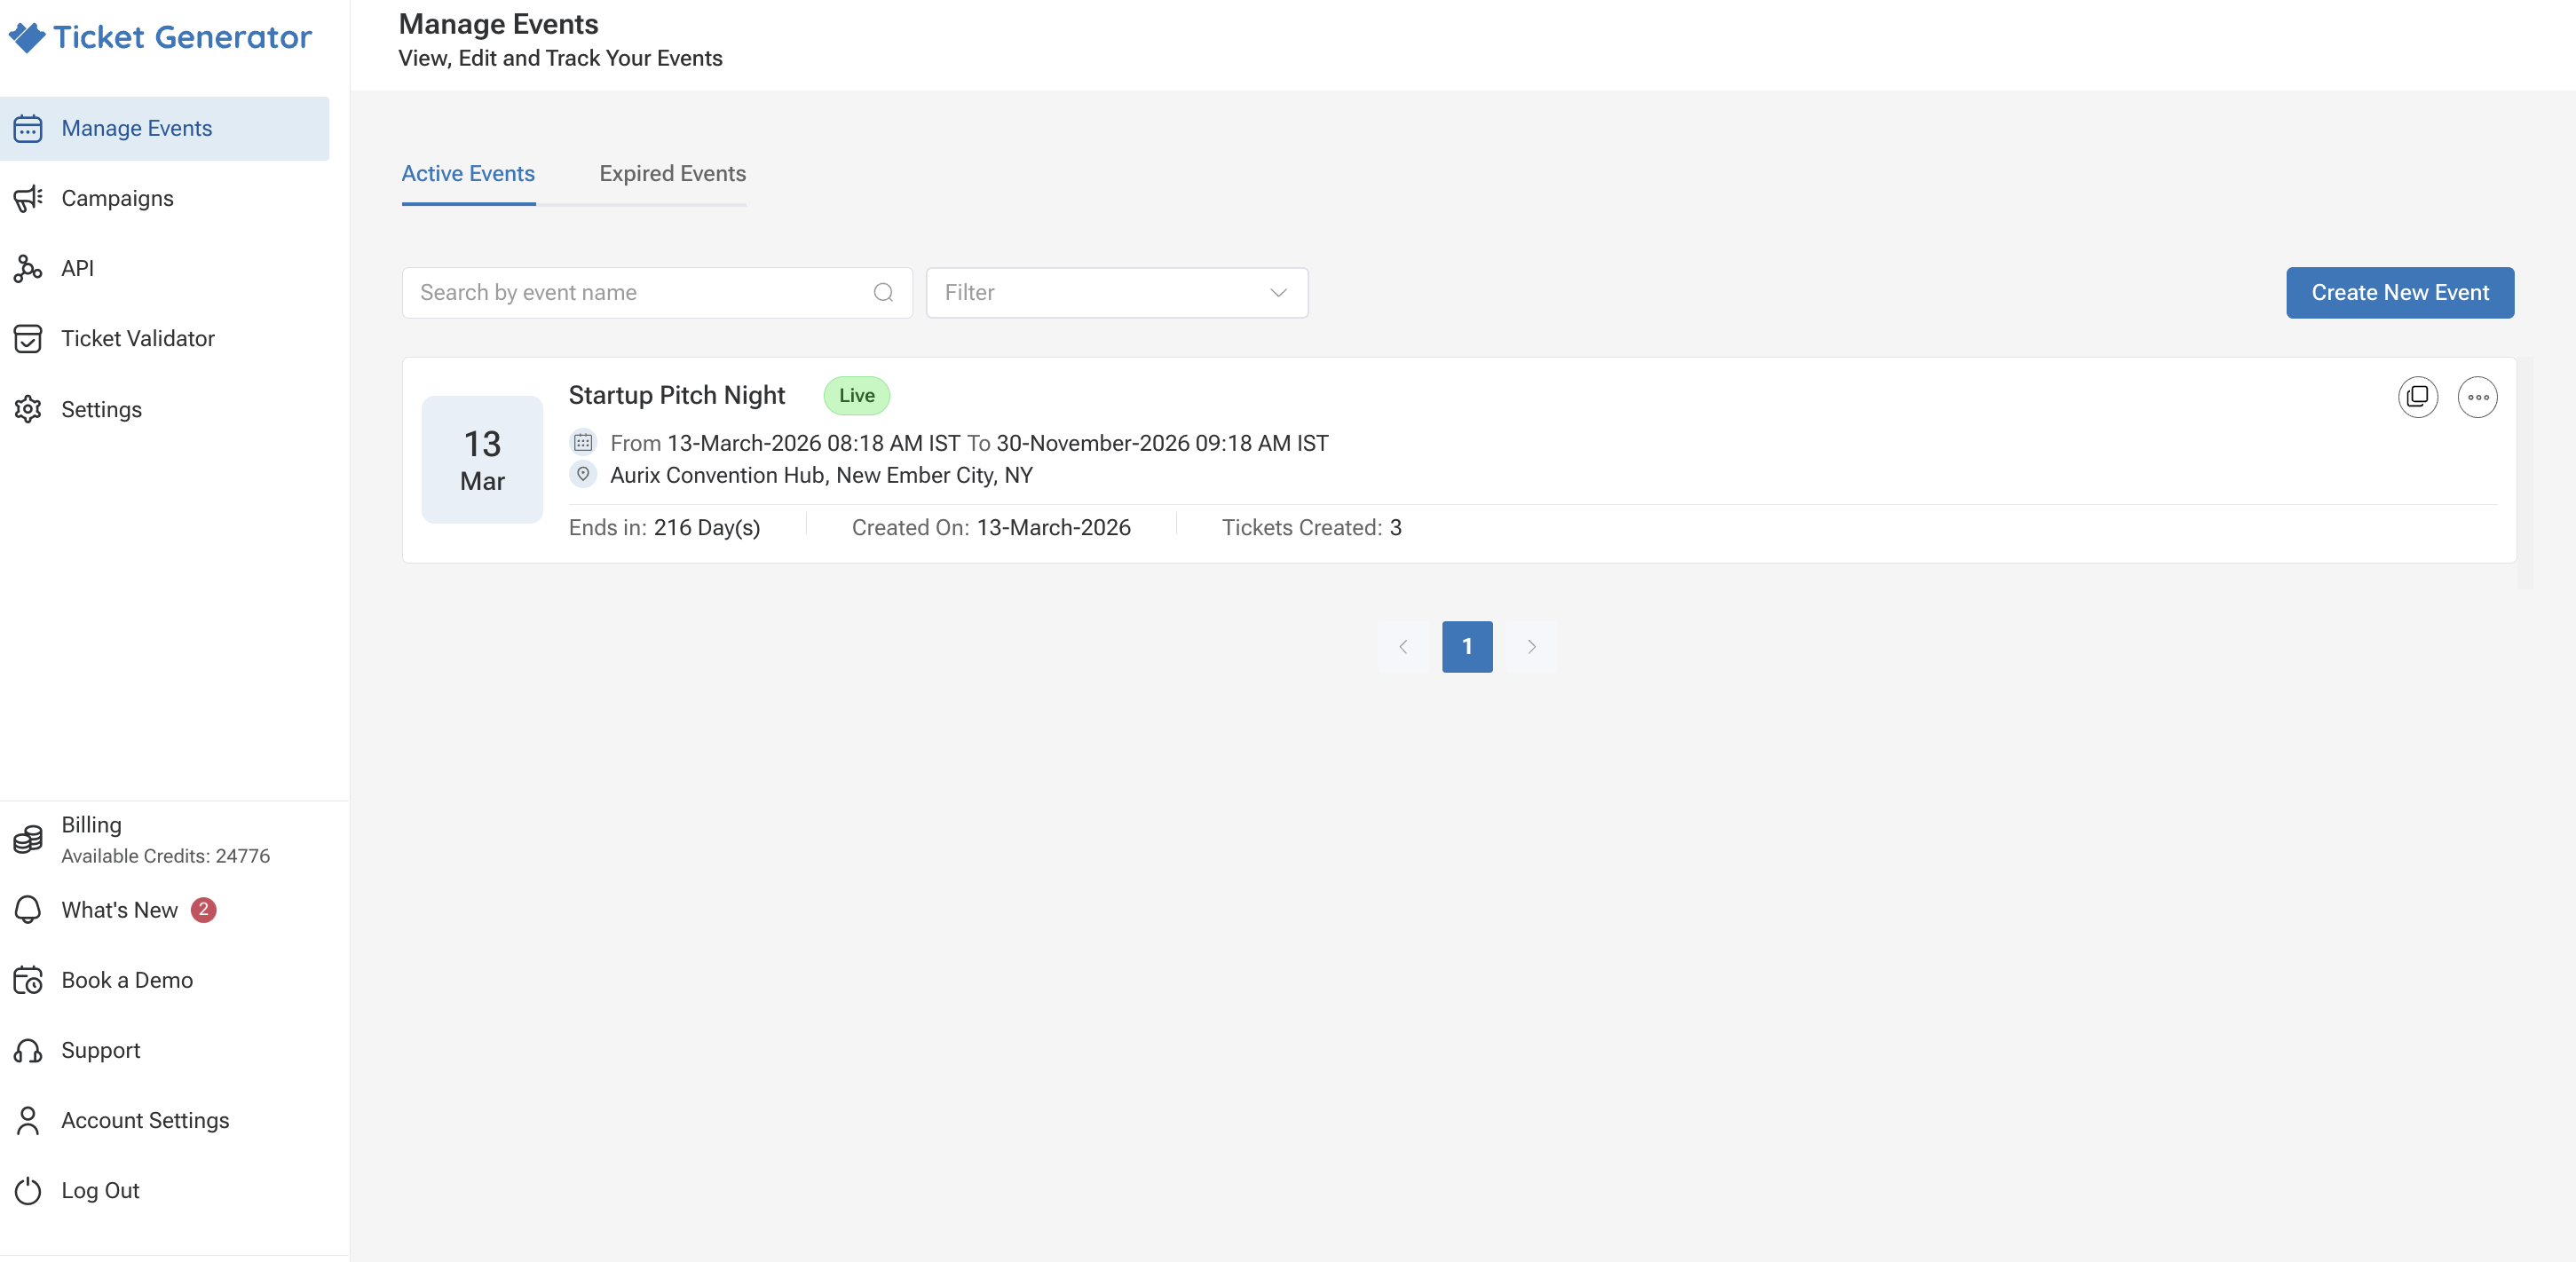Click the event date range text
This screenshot has width=2576, height=1262.
click(x=969, y=443)
